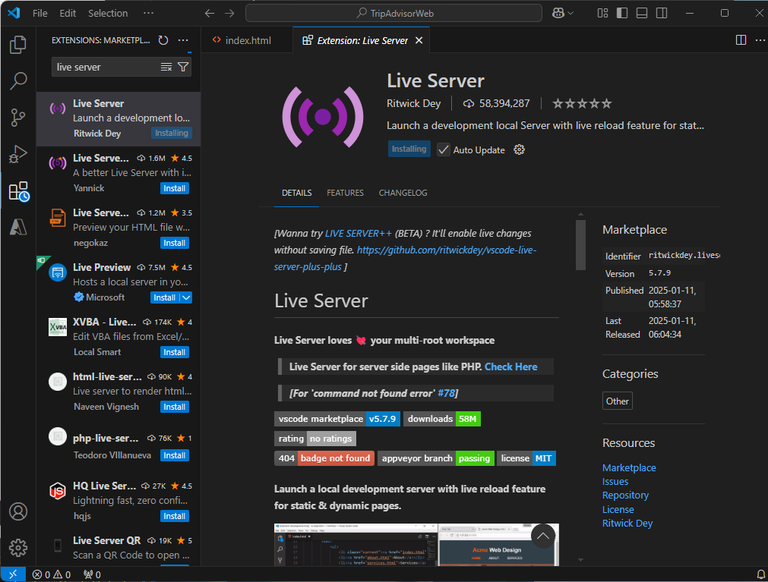Screen dimensions: 768x582
Task: Open the Repository resource link
Action: click(x=625, y=495)
